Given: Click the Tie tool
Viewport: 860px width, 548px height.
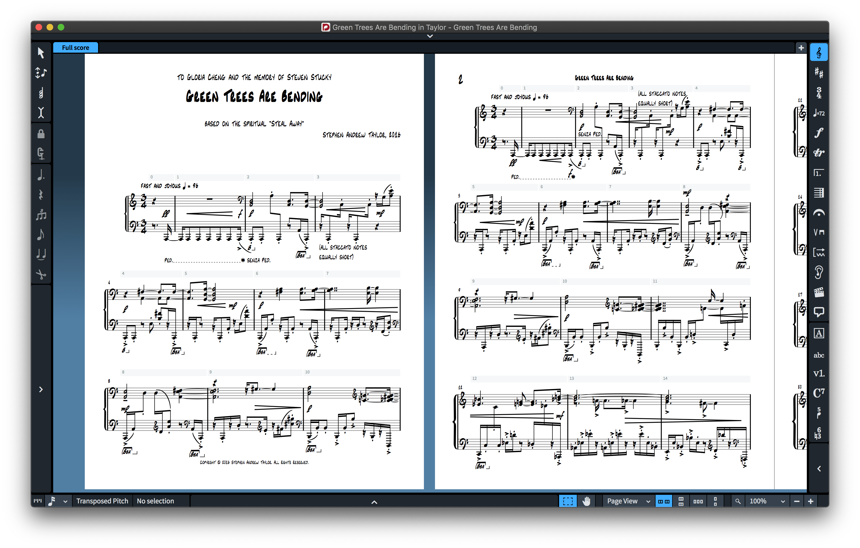Looking at the screenshot, I should pyautogui.click(x=41, y=254).
